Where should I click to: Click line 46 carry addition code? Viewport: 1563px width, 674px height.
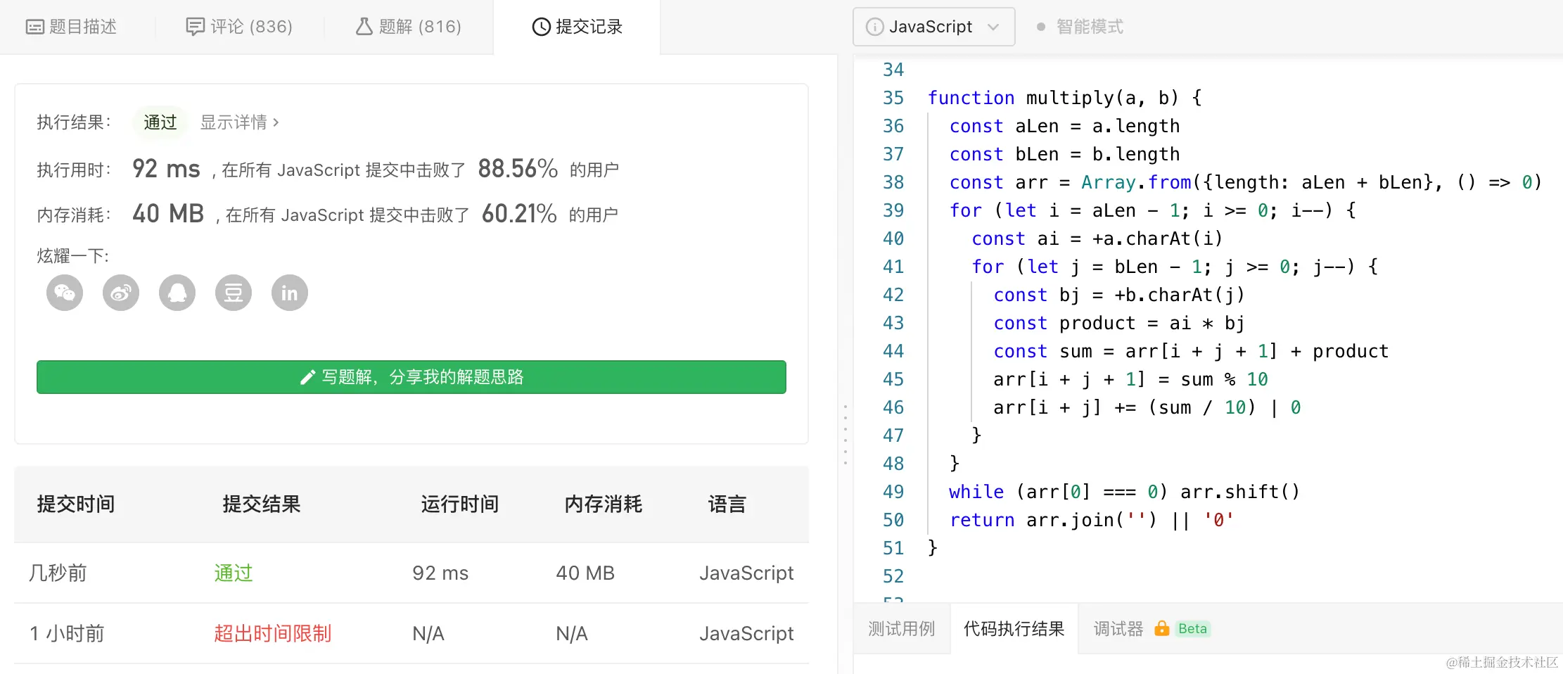(x=1147, y=407)
